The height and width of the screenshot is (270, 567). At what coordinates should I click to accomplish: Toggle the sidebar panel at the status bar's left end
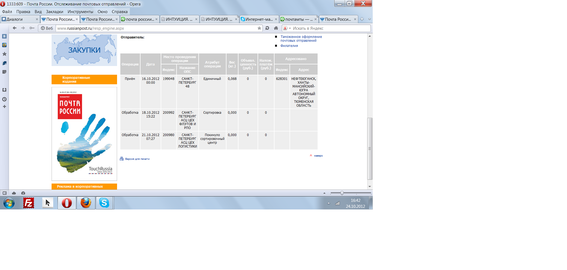4,193
